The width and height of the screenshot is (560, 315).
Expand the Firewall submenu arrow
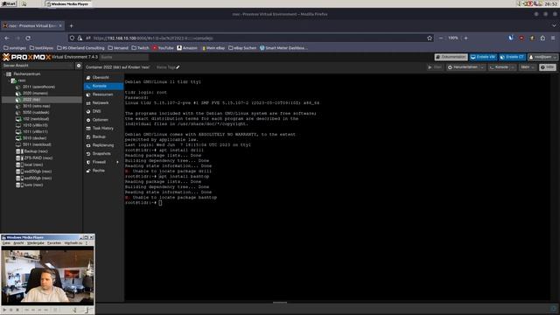(117, 162)
